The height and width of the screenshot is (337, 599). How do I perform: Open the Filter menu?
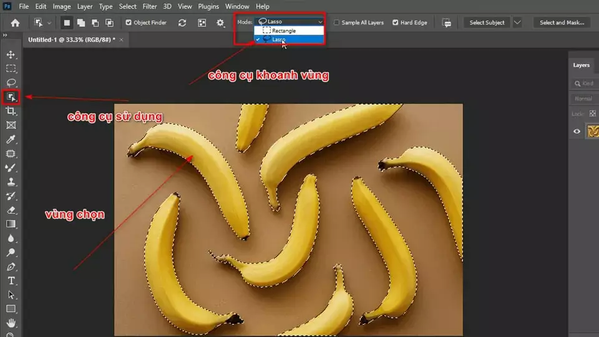[x=150, y=6]
